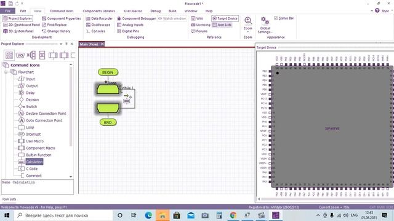This screenshot has height=221, width=394.
Task: Collapse the ribbon with the arrow
Action: click(372, 11)
